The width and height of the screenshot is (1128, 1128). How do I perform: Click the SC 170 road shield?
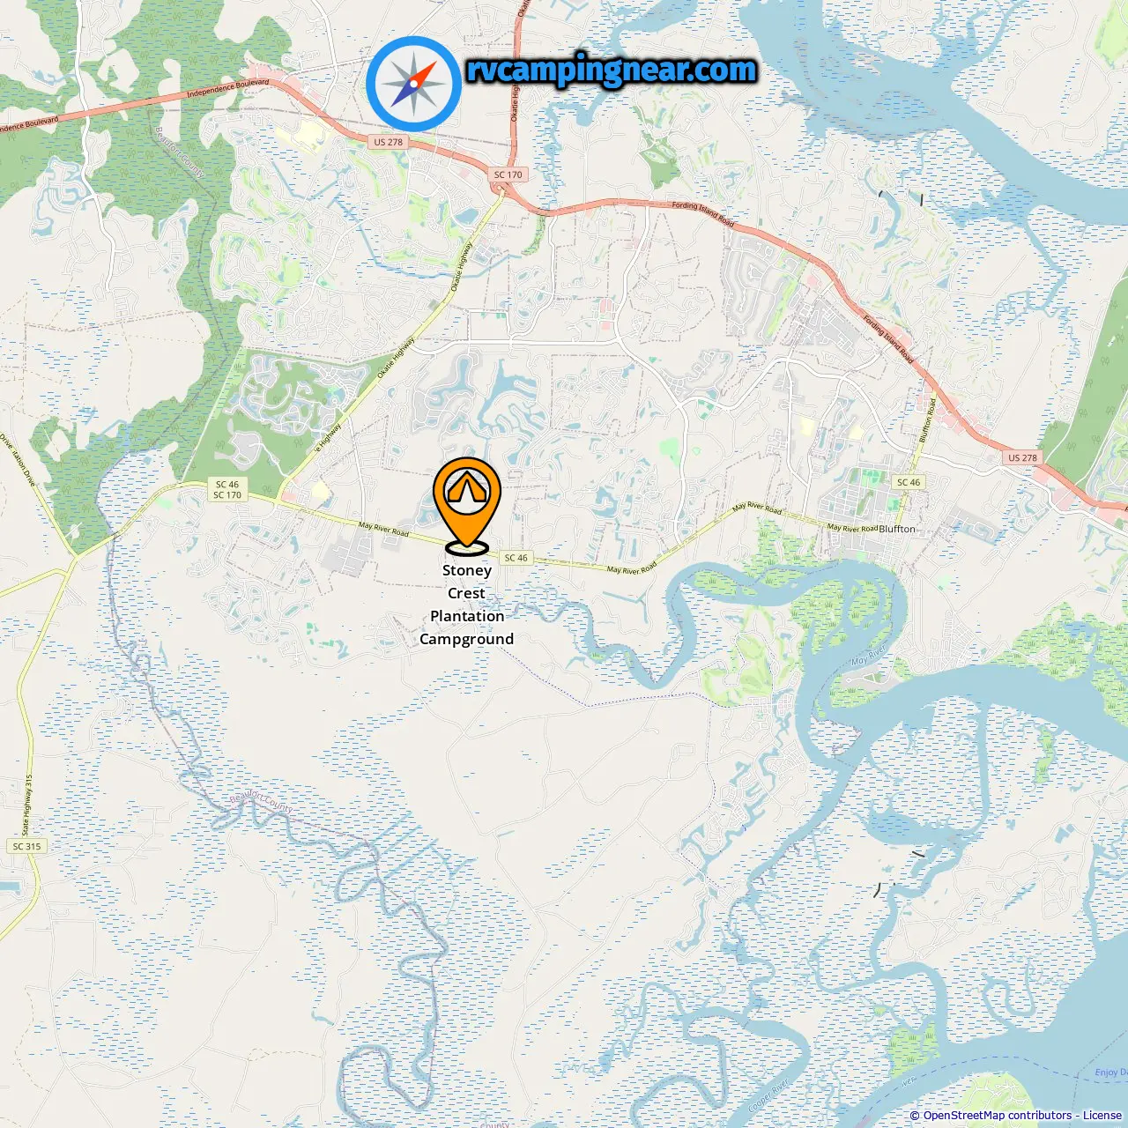point(508,174)
